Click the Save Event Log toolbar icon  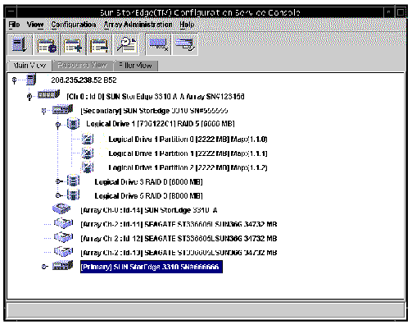(x=73, y=44)
